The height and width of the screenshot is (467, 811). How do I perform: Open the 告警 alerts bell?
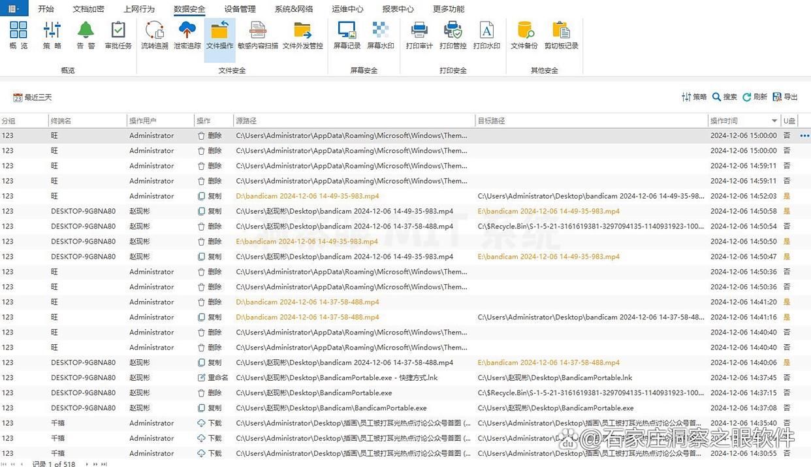[86, 35]
